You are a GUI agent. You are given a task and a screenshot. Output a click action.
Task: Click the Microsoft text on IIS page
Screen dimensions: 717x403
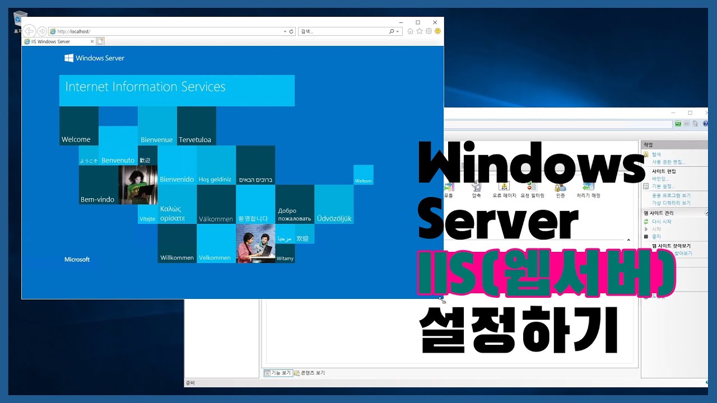[77, 260]
